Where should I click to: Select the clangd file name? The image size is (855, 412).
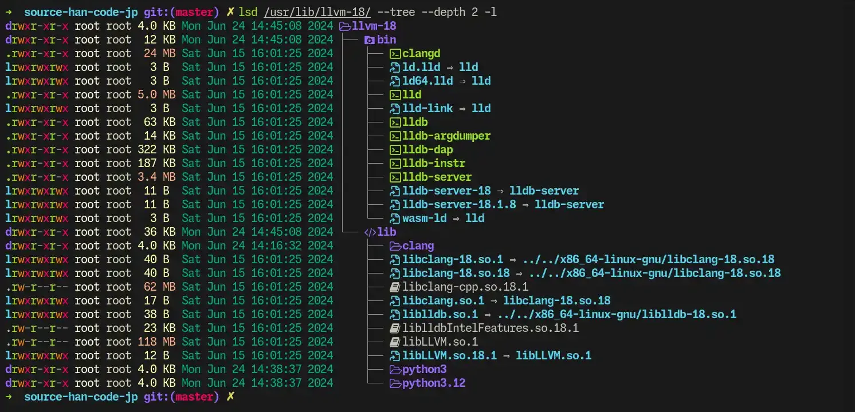(x=421, y=53)
